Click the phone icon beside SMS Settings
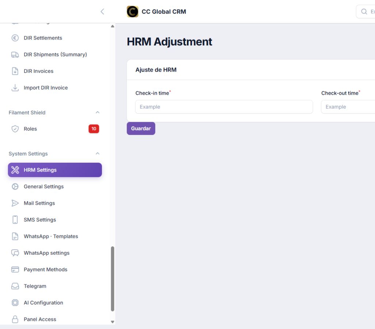375x329 pixels. pos(15,220)
